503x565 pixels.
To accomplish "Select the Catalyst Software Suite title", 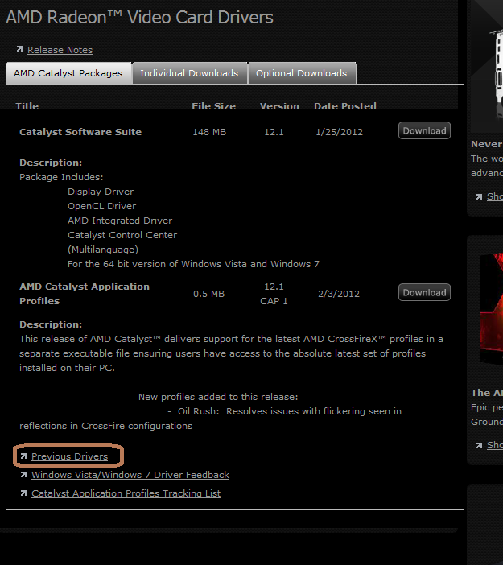I will click(80, 132).
